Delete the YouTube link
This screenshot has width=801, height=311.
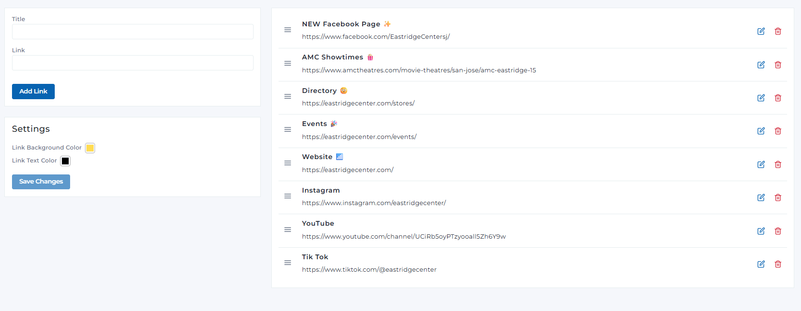778,231
